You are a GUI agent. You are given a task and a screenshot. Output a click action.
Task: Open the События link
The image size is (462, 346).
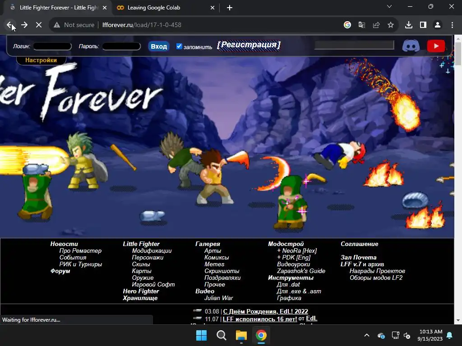[x=73, y=257]
